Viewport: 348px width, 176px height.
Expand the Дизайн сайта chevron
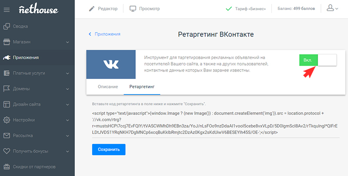(x=68, y=104)
